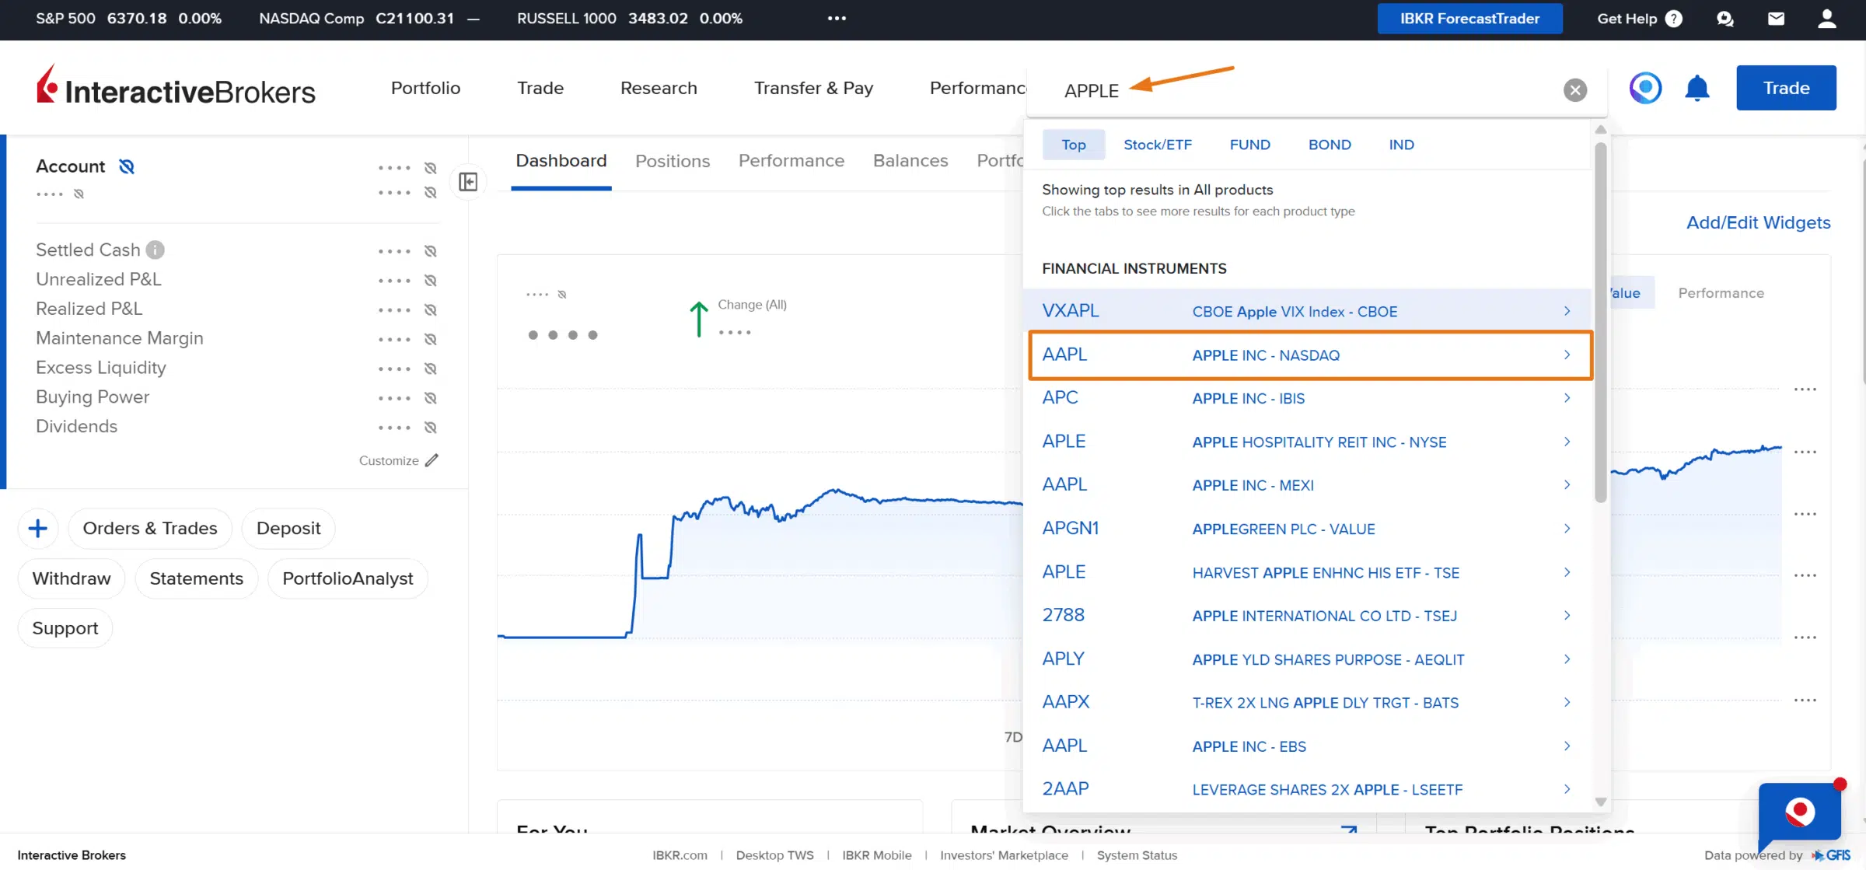
Task: Select 2AAP Leverage Shares 2X Apple result
Action: pos(1307,790)
